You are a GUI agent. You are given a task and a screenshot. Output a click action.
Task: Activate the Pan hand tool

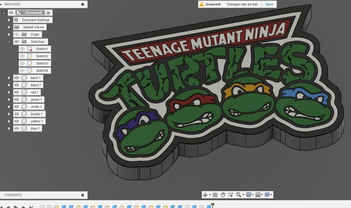pyautogui.click(x=223, y=195)
